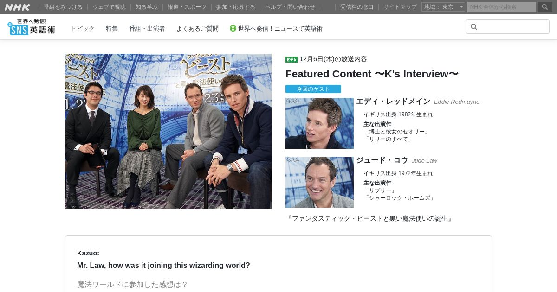Click the 今回のゲスト label

(x=313, y=89)
